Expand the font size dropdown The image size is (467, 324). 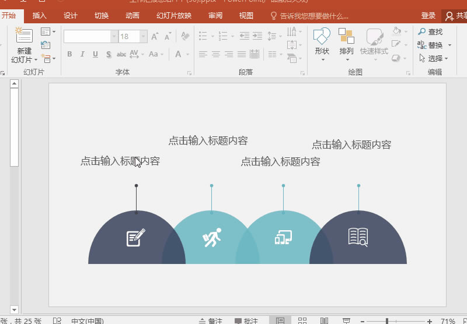tap(144, 37)
